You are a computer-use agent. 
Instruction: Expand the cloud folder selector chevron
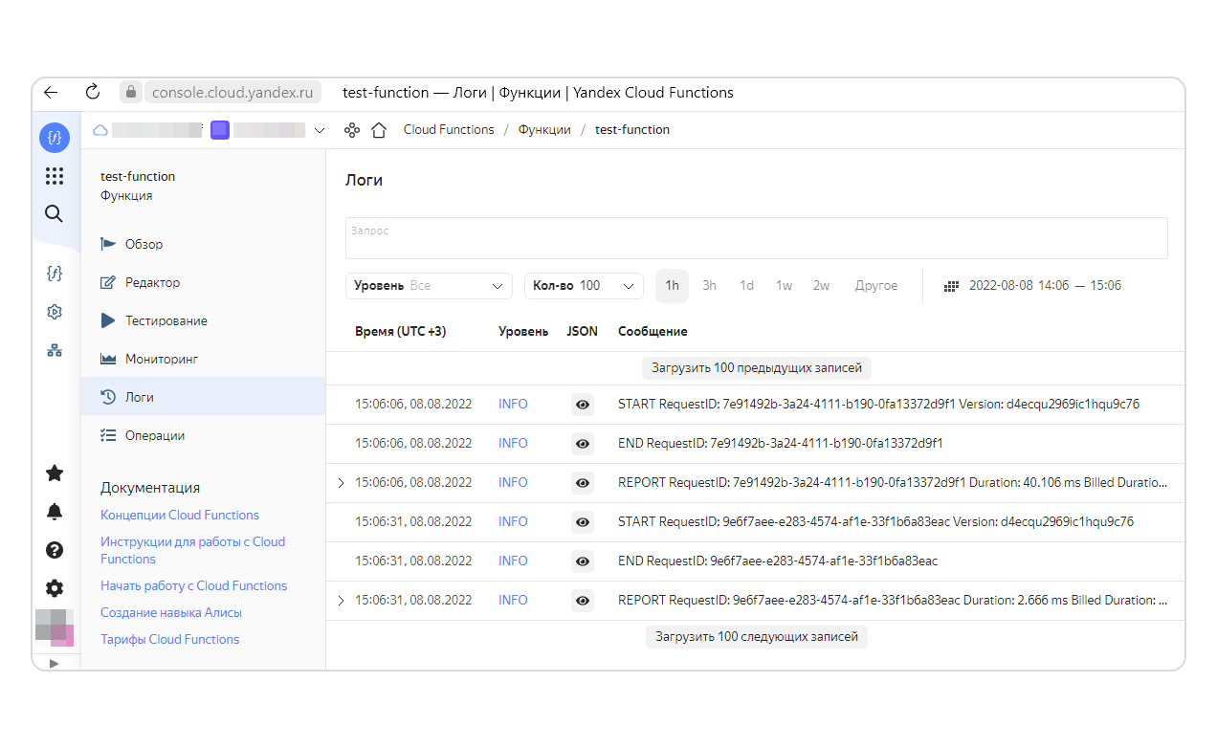pos(320,130)
